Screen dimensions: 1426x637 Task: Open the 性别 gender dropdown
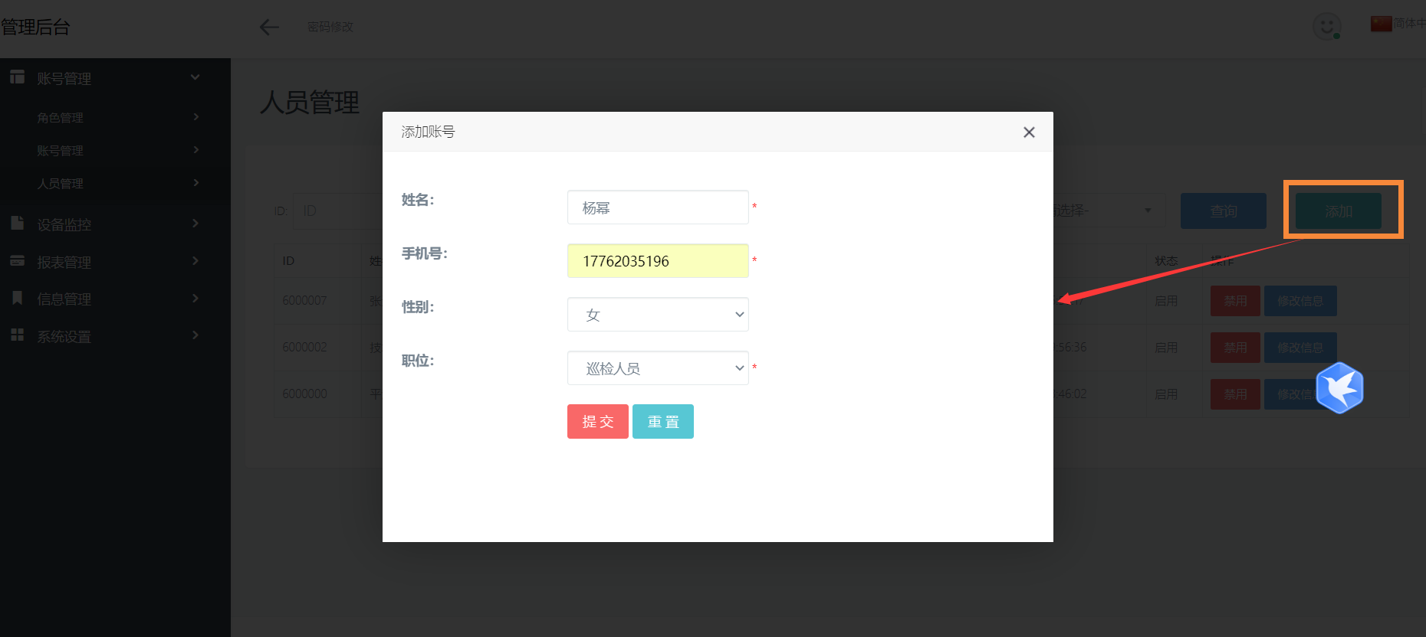point(658,315)
